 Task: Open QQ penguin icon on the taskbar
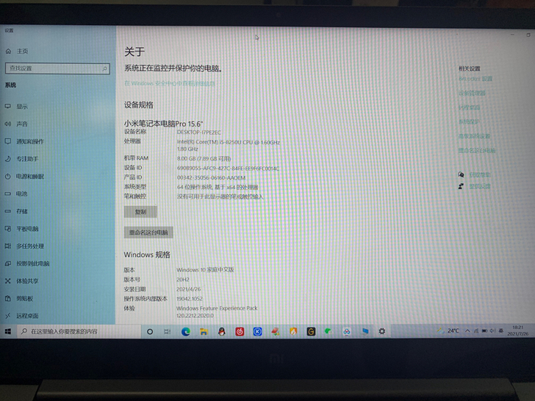tap(222, 331)
